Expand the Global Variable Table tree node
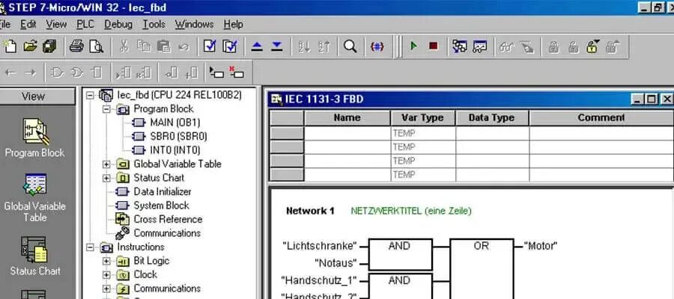674x299 pixels. [106, 164]
